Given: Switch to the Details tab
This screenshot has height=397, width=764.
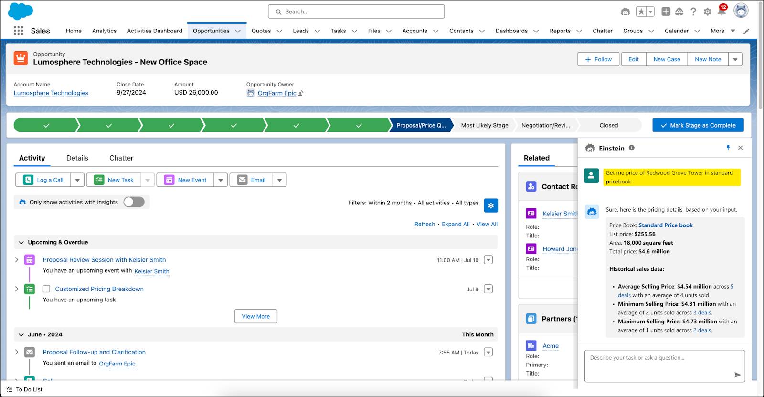Looking at the screenshot, I should [77, 158].
